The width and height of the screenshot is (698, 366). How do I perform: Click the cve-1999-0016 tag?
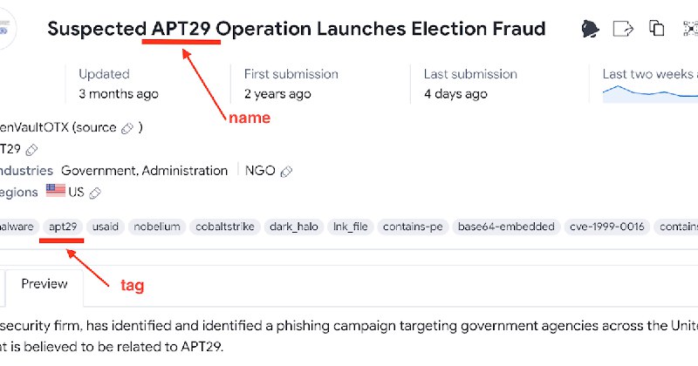coord(606,227)
